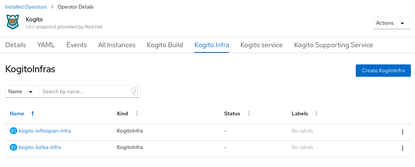
Task: Click the slash shortcut icon in search
Action: click(x=135, y=91)
